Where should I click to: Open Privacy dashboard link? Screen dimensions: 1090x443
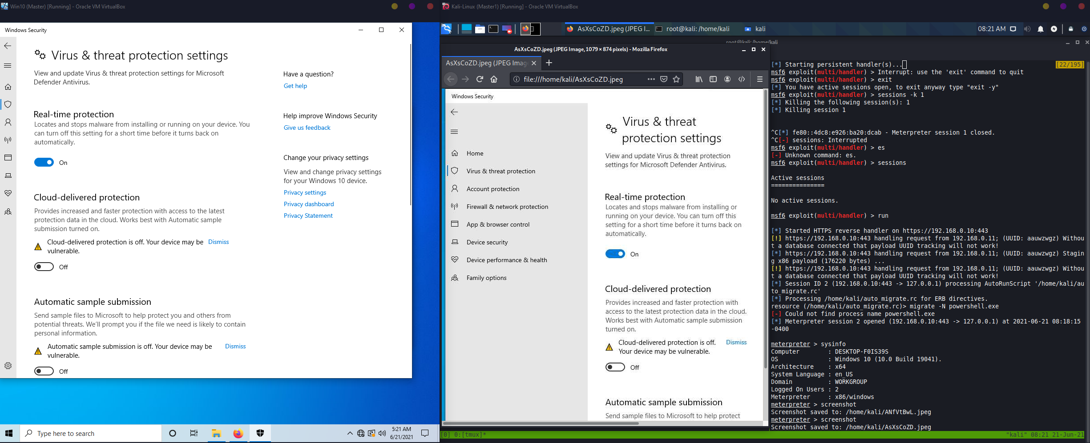point(309,204)
